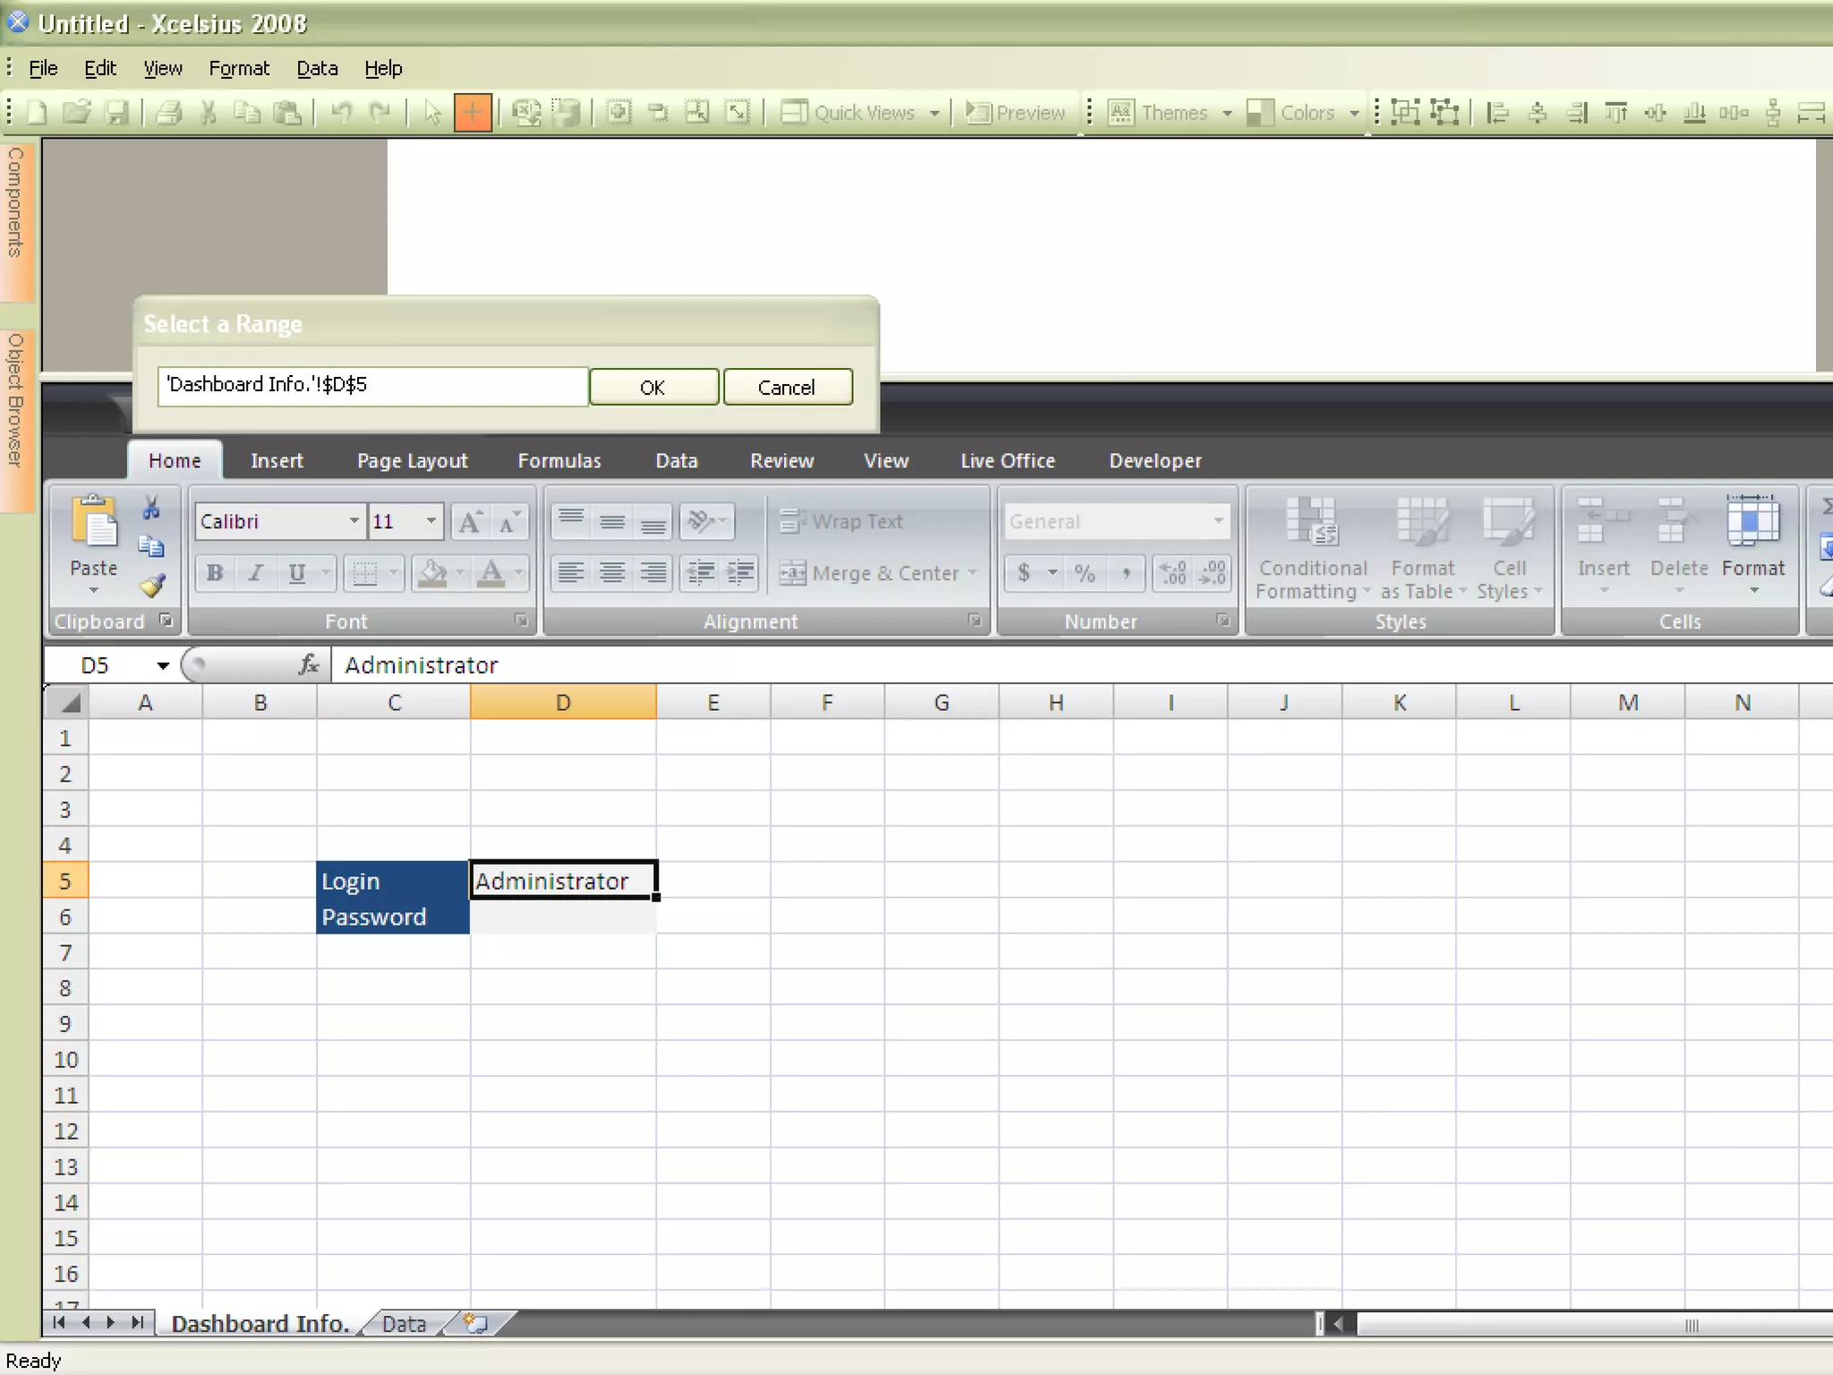Click the Comma Style icon
This screenshot has height=1375, width=1833.
point(1126,573)
